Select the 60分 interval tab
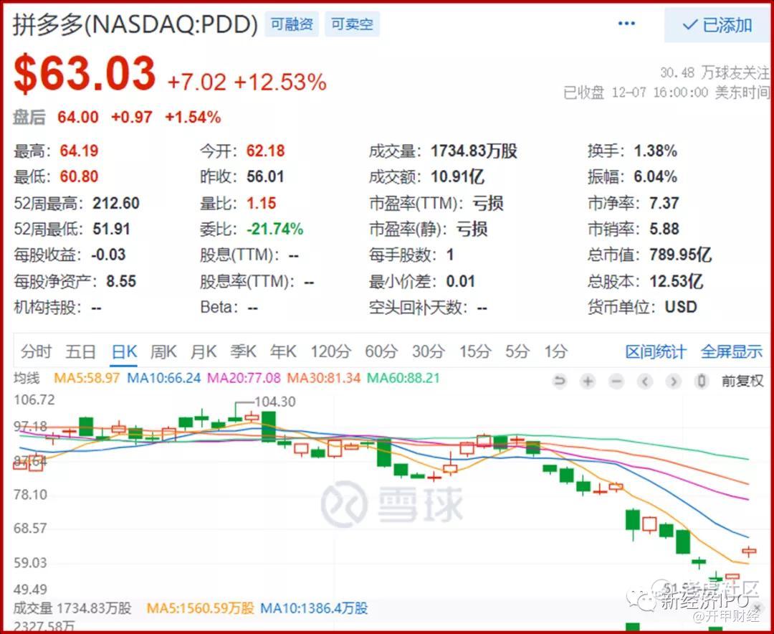This screenshot has height=634, width=774. pos(381,352)
